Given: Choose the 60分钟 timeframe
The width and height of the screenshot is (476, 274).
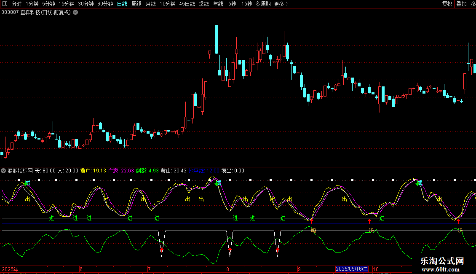Looking at the screenshot, I should 105,4.
